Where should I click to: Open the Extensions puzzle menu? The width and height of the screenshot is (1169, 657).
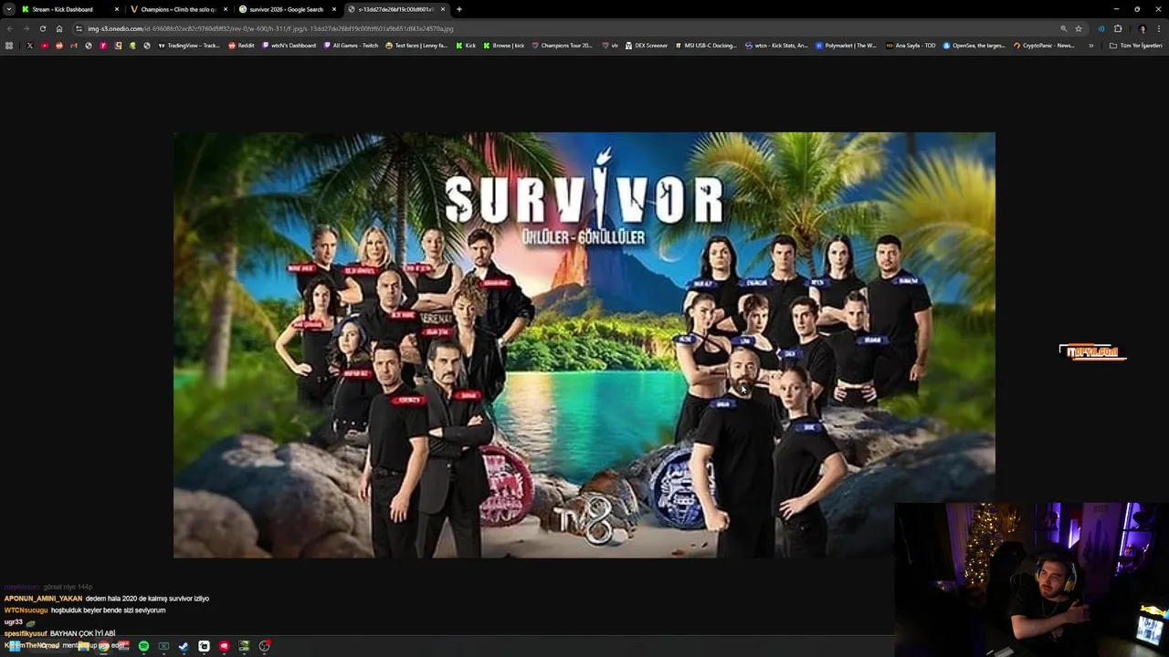(1118, 28)
